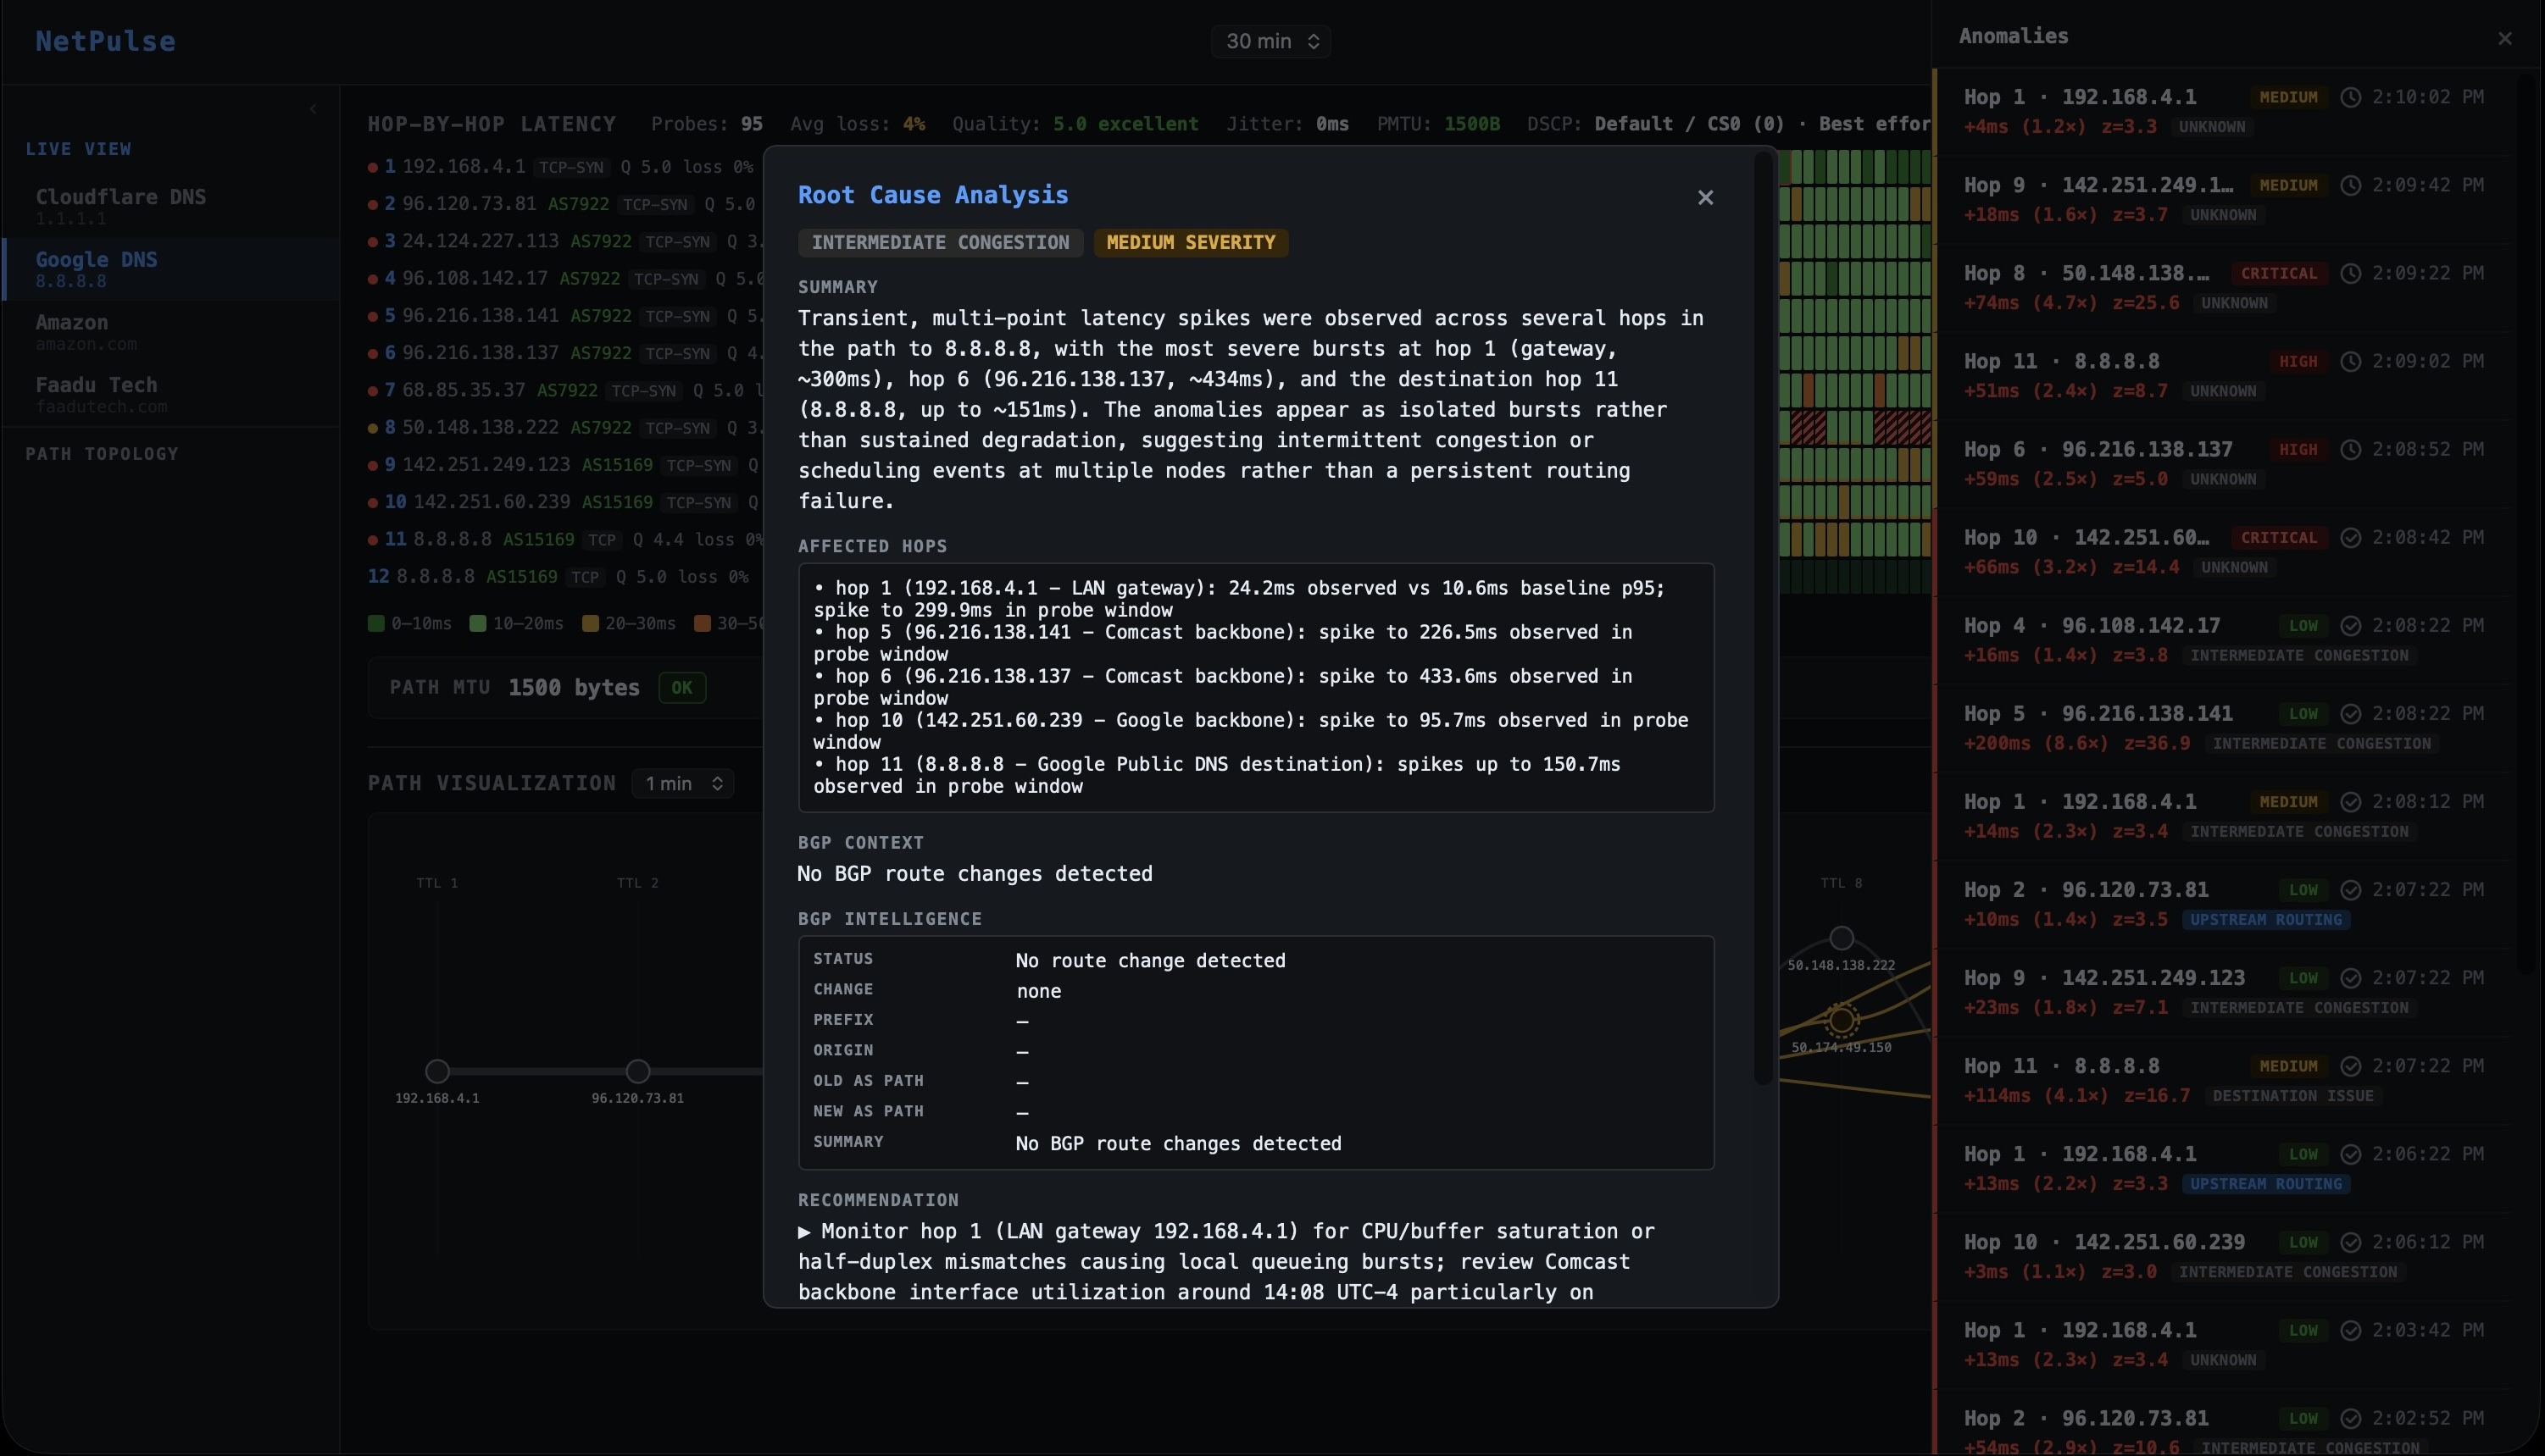Viewport: 2545px width, 1456px height.
Task: Click the NetPulse logo
Action: point(105,41)
